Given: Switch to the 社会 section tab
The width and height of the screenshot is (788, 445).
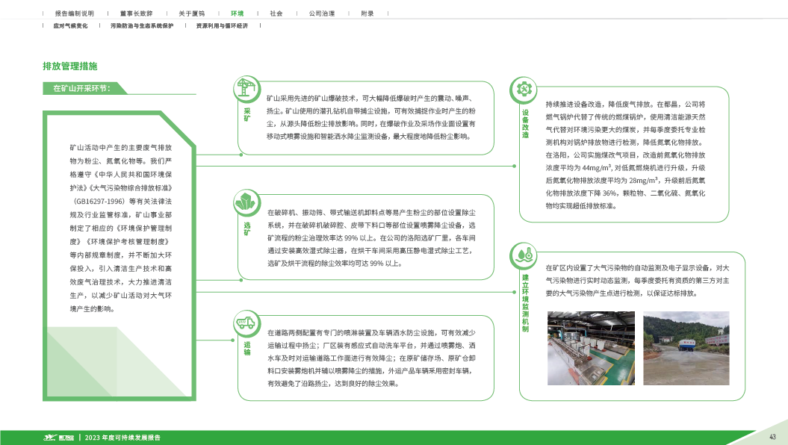Looking at the screenshot, I should pyautogui.click(x=276, y=13).
